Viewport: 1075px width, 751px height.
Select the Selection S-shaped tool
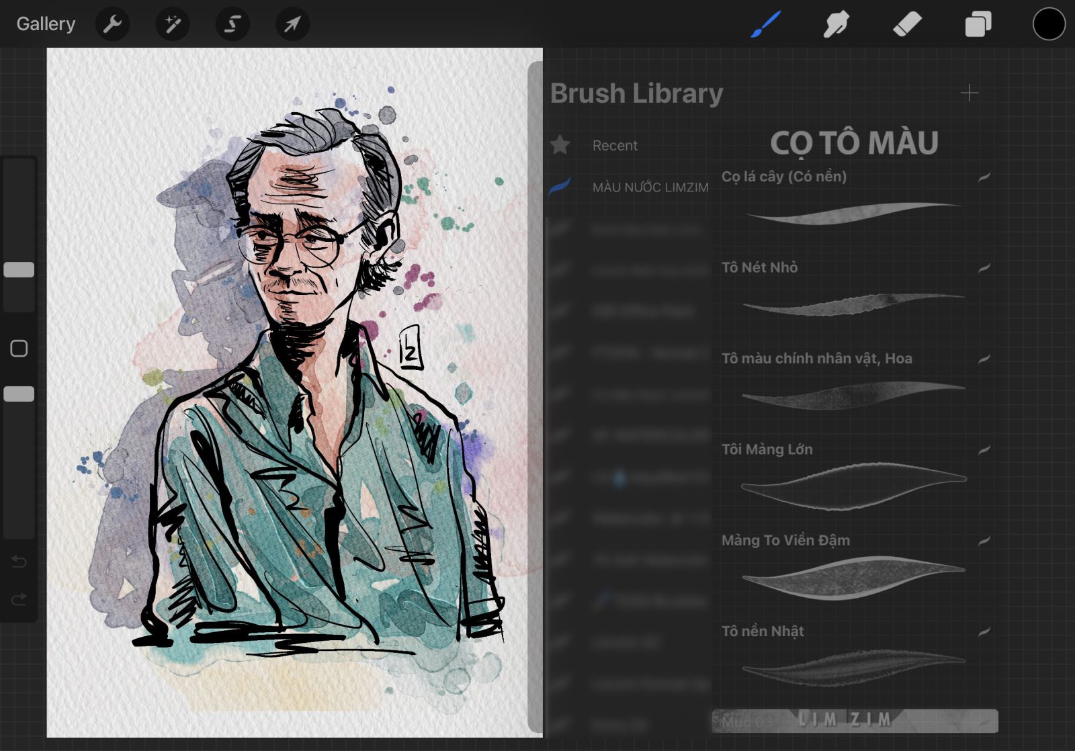point(232,25)
